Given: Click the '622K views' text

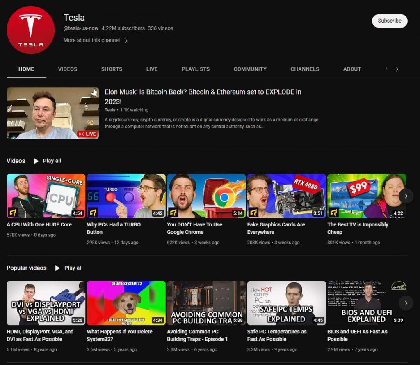Looking at the screenshot, I should [178, 243].
